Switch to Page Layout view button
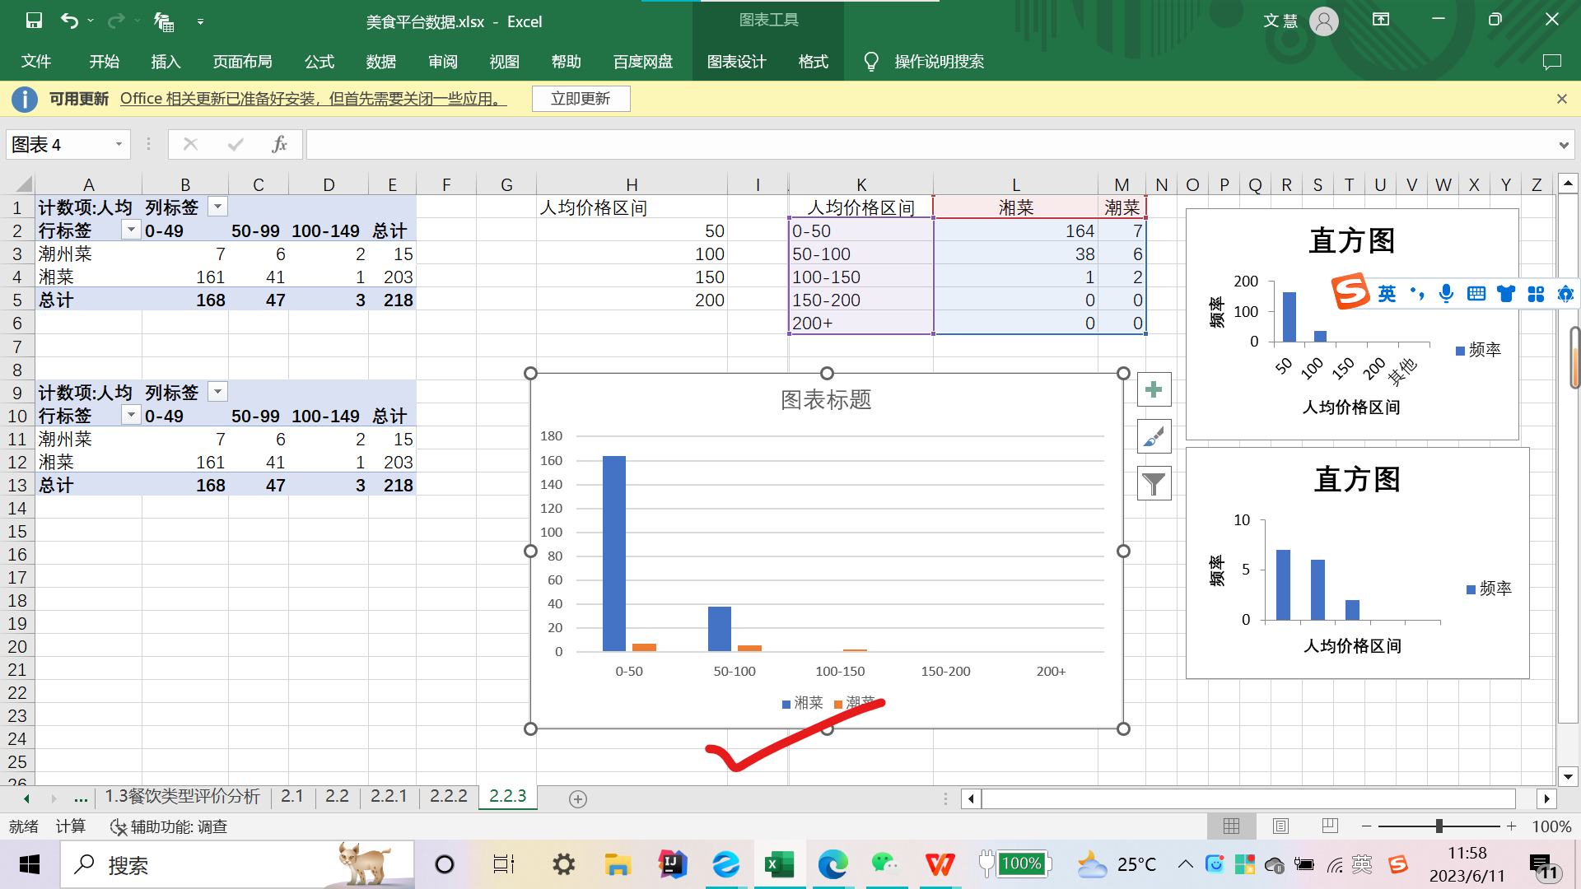This screenshot has height=889, width=1581. [x=1280, y=826]
